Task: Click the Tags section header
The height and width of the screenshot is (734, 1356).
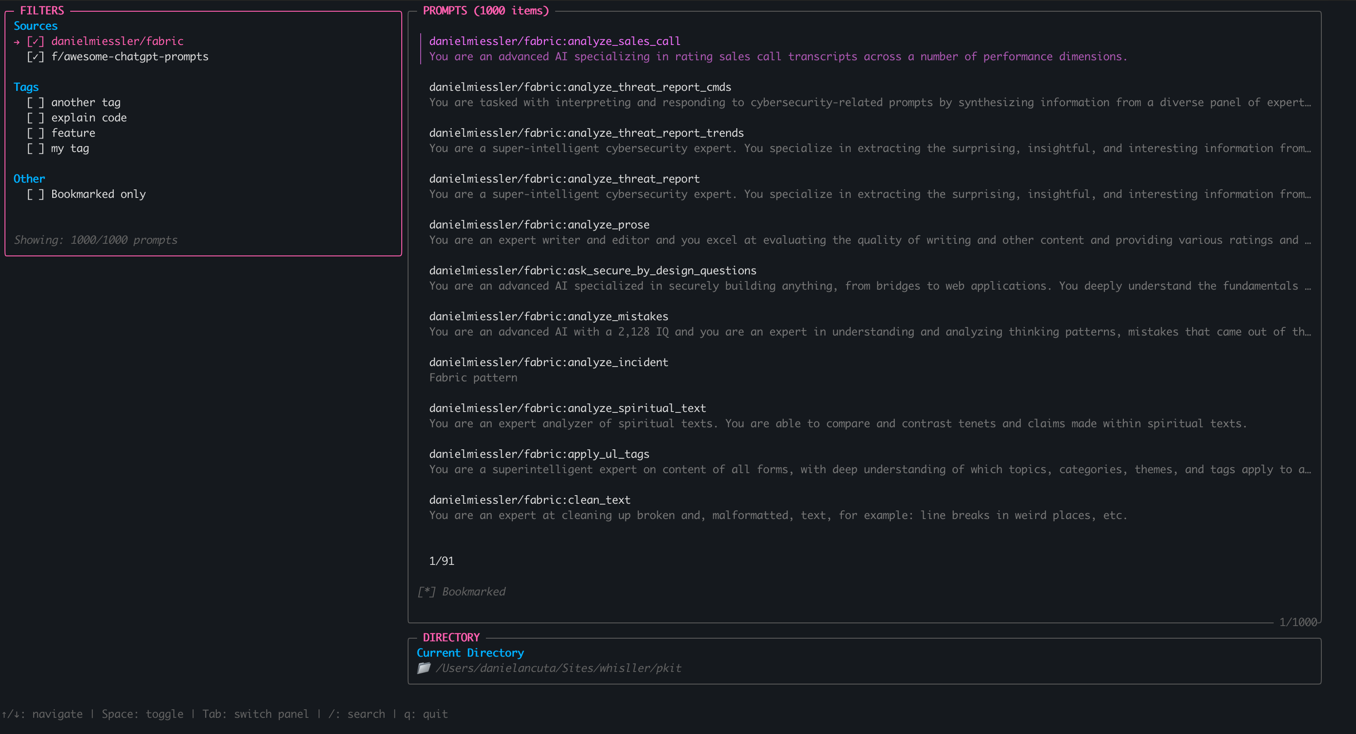Action: pyautogui.click(x=27, y=87)
